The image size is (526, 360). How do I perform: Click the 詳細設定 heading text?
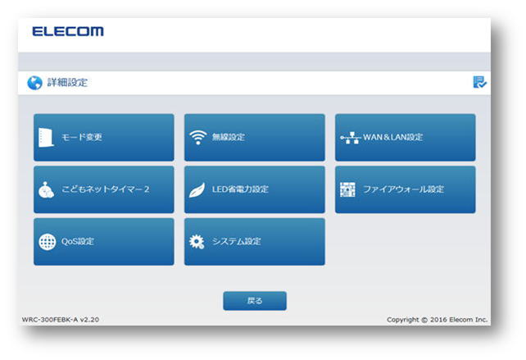tap(67, 83)
